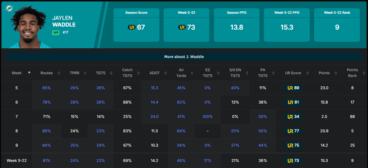Click the UR 89 score badge for week 5
The height and width of the screenshot is (168, 368).
[x=293, y=88]
